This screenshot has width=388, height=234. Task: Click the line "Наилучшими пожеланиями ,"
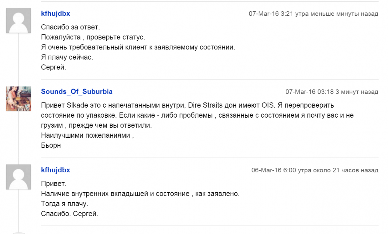pos(87,135)
